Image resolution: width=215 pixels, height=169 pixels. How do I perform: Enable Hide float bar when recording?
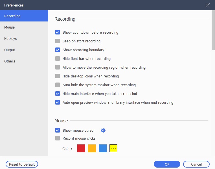point(58,58)
